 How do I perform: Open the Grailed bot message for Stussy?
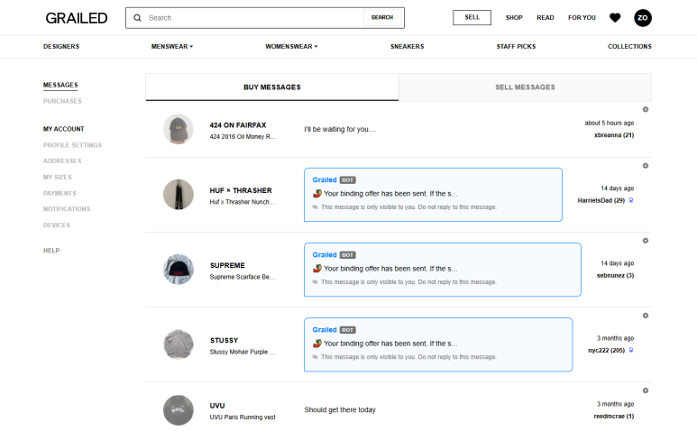pyautogui.click(x=438, y=344)
